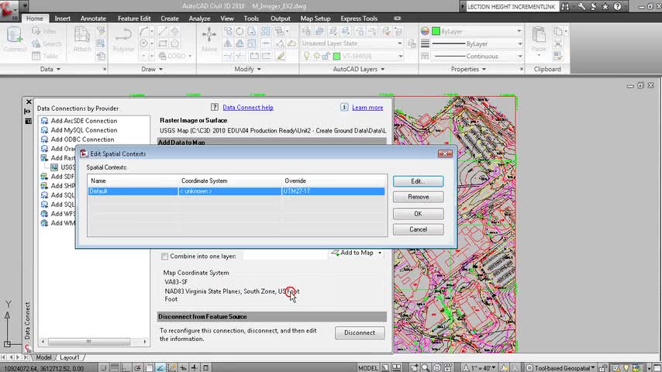Click the Learn more info icon
662x372 pixels.
click(344, 108)
